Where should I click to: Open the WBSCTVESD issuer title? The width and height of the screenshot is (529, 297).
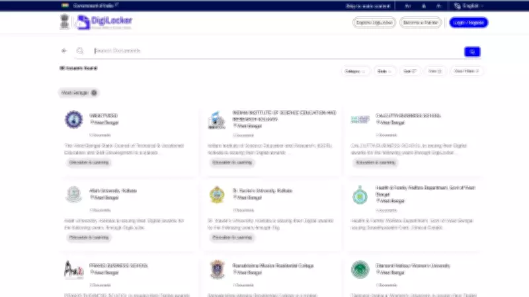point(103,115)
